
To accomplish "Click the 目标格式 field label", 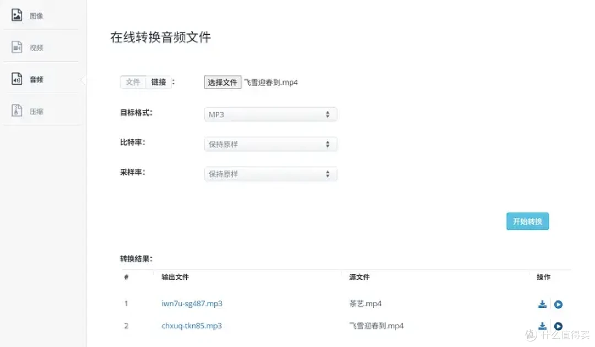I will pyautogui.click(x=136, y=113).
